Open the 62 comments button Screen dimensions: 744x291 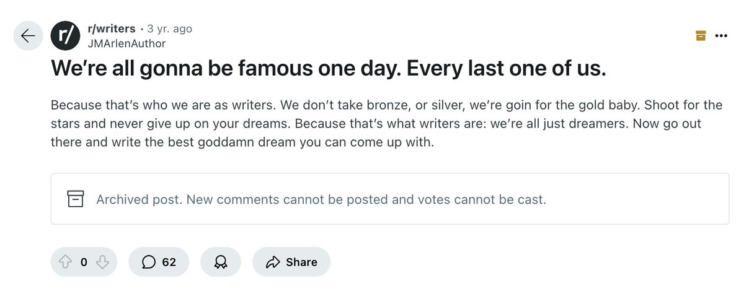click(x=159, y=263)
